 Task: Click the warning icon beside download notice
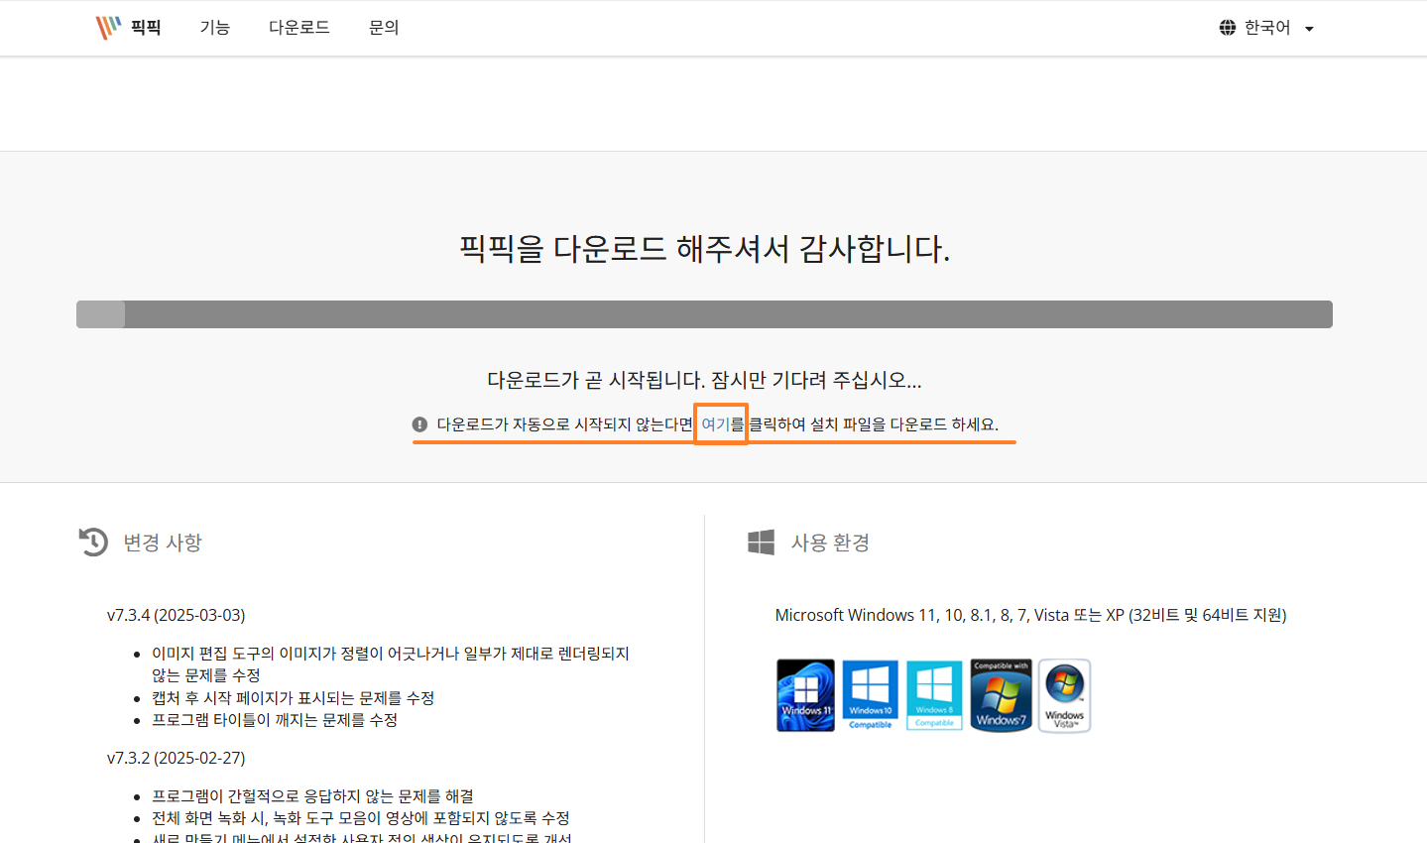pyautogui.click(x=420, y=424)
